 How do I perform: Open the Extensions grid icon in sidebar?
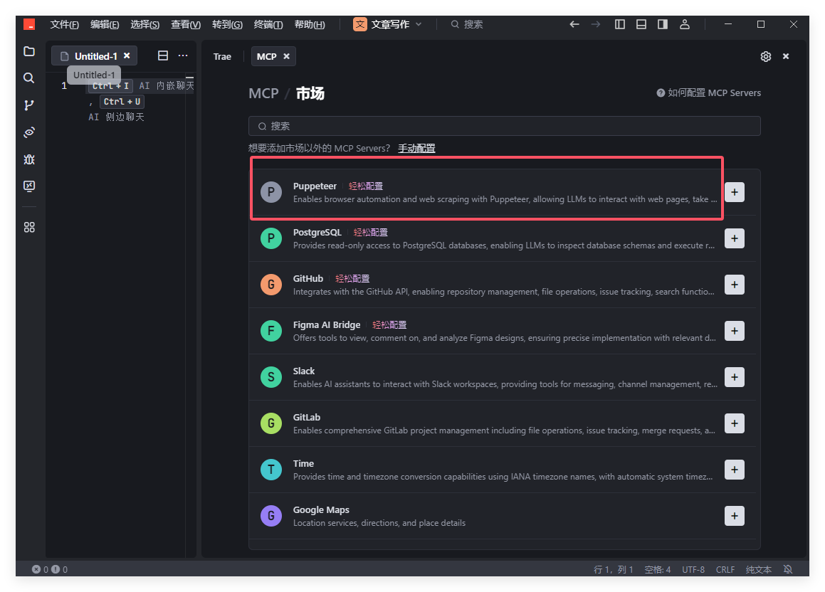tap(29, 228)
